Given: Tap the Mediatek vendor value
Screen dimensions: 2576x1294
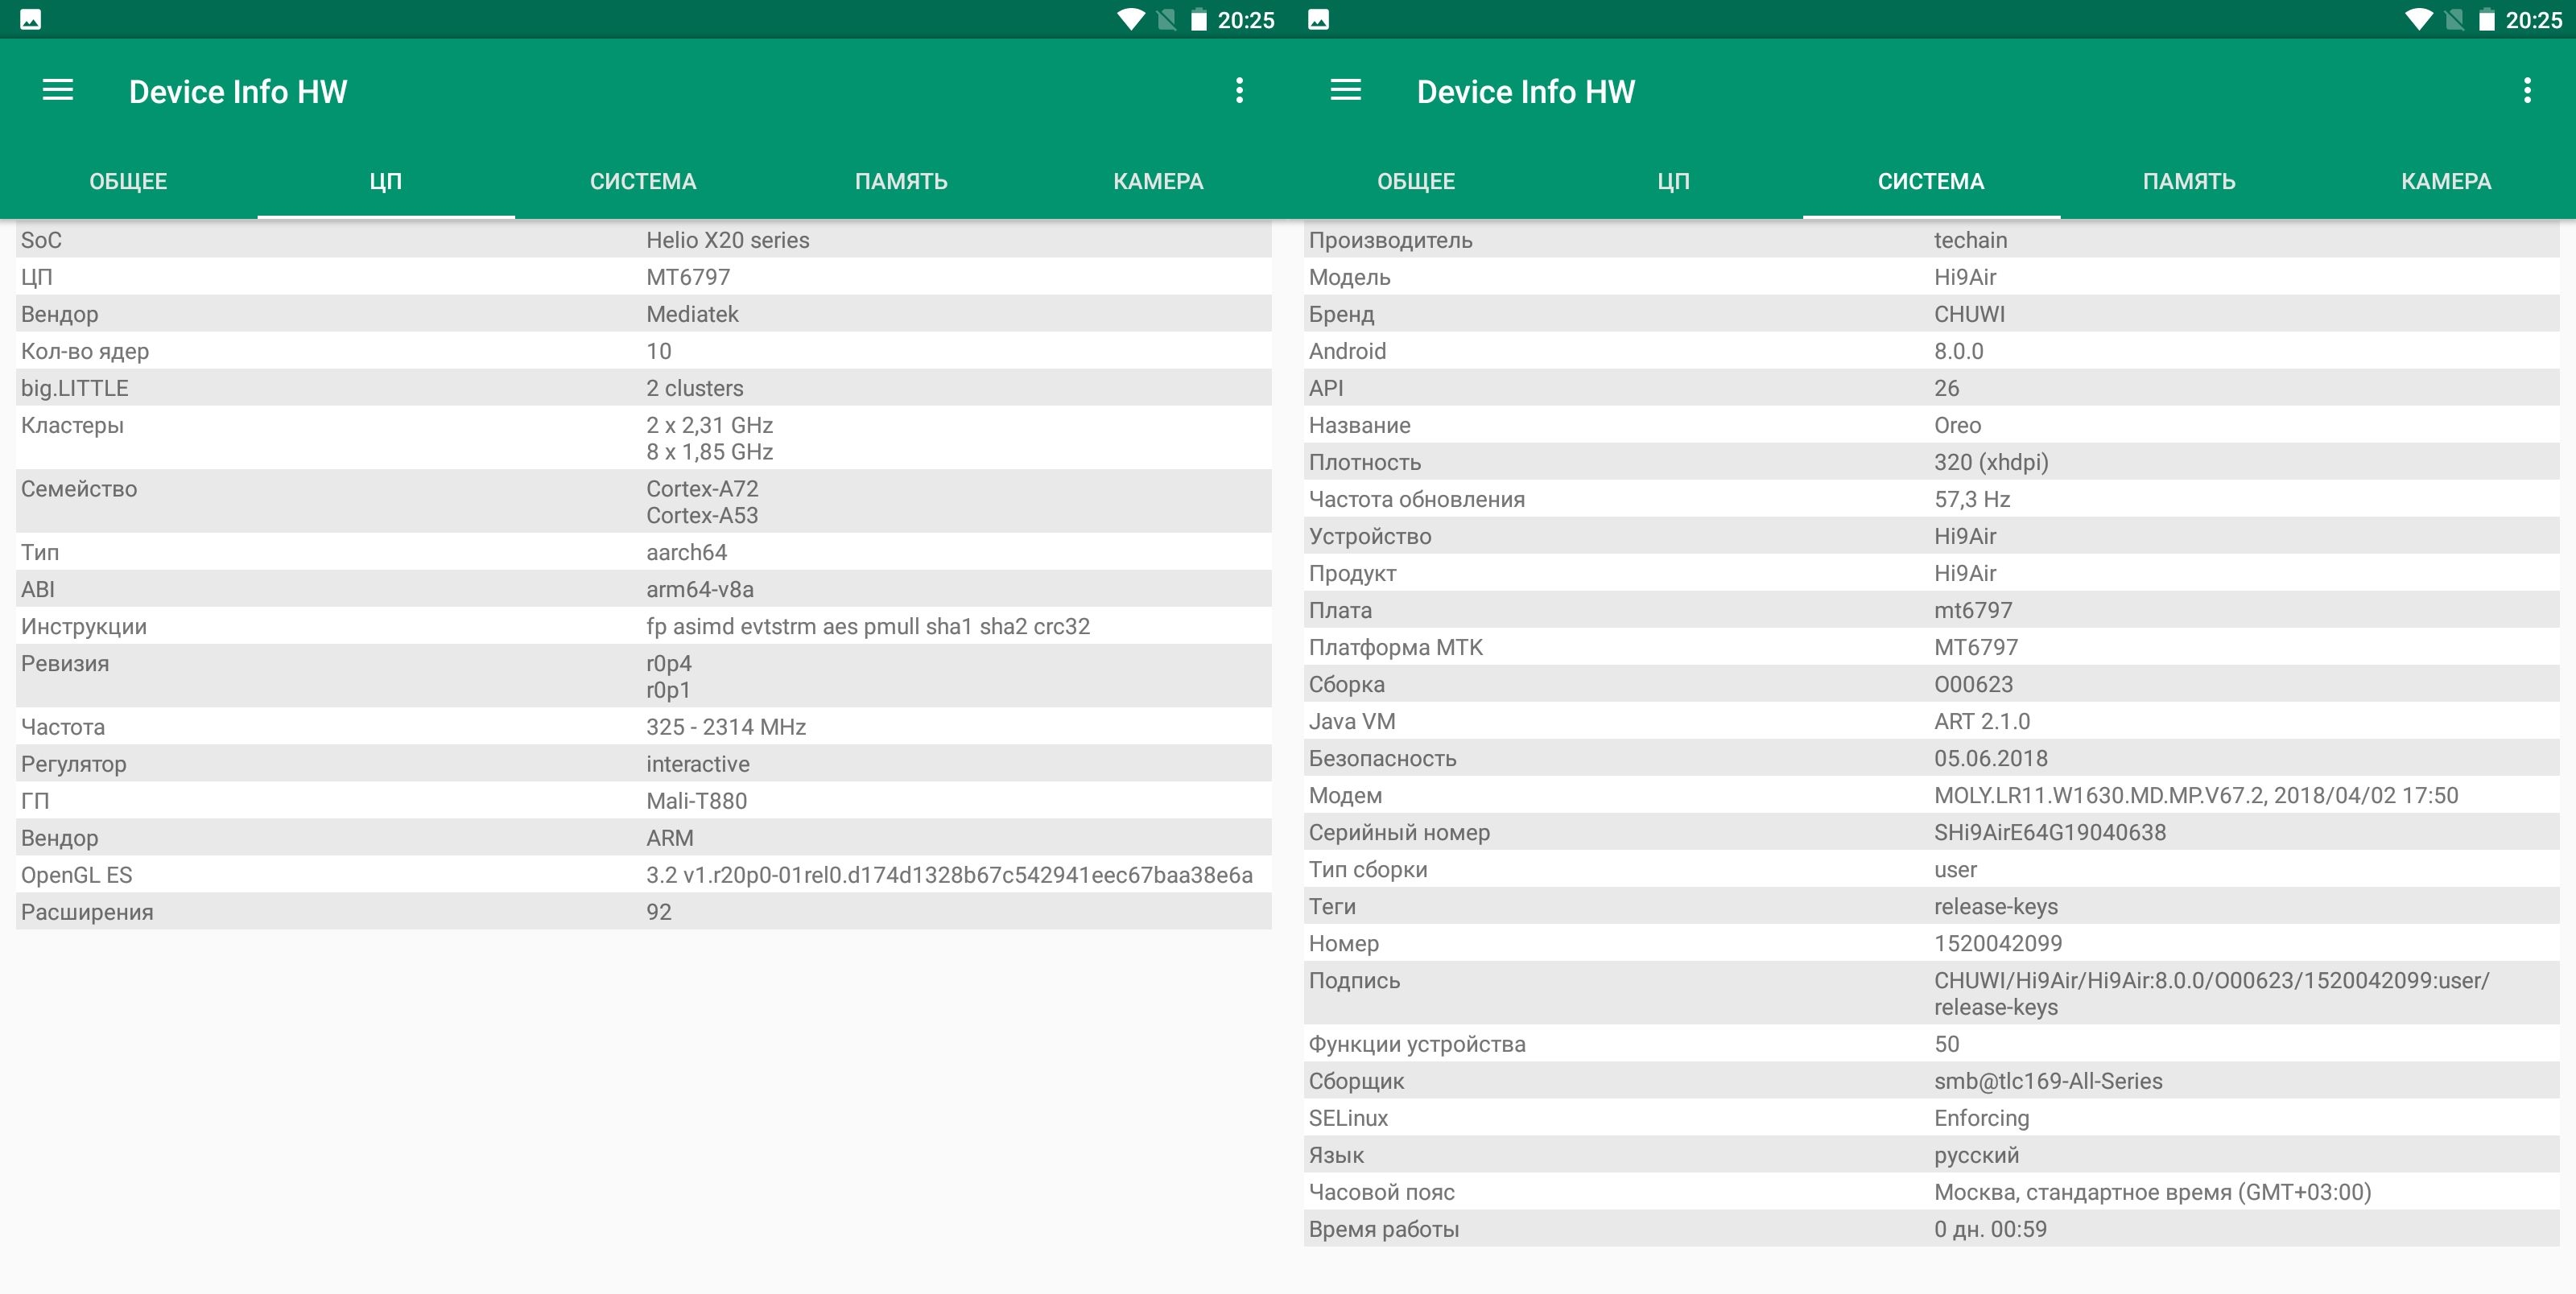Looking at the screenshot, I should [692, 314].
